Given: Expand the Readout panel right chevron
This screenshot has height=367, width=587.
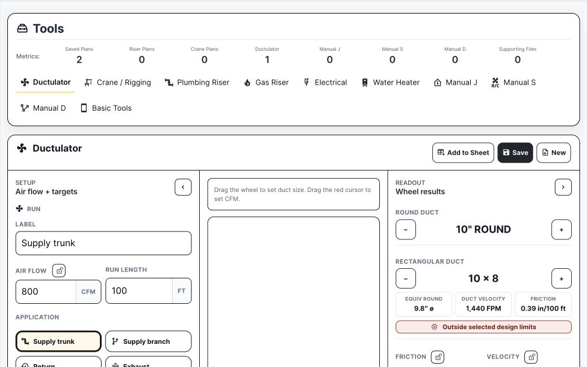Looking at the screenshot, I should coord(563,187).
